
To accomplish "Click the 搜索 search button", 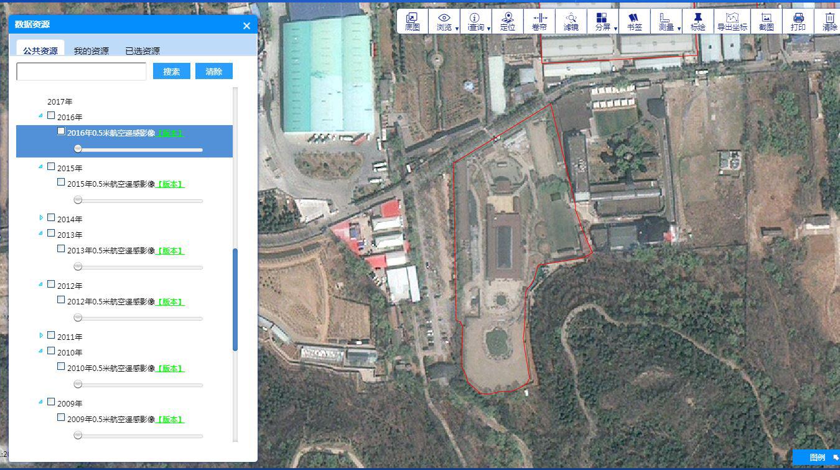I will coord(172,71).
